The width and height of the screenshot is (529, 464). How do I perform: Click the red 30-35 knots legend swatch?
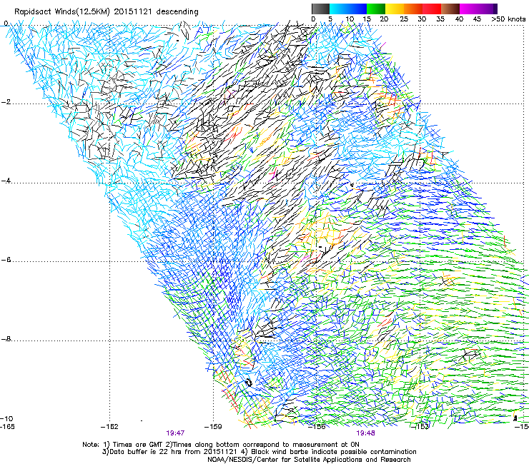tap(432, 9)
